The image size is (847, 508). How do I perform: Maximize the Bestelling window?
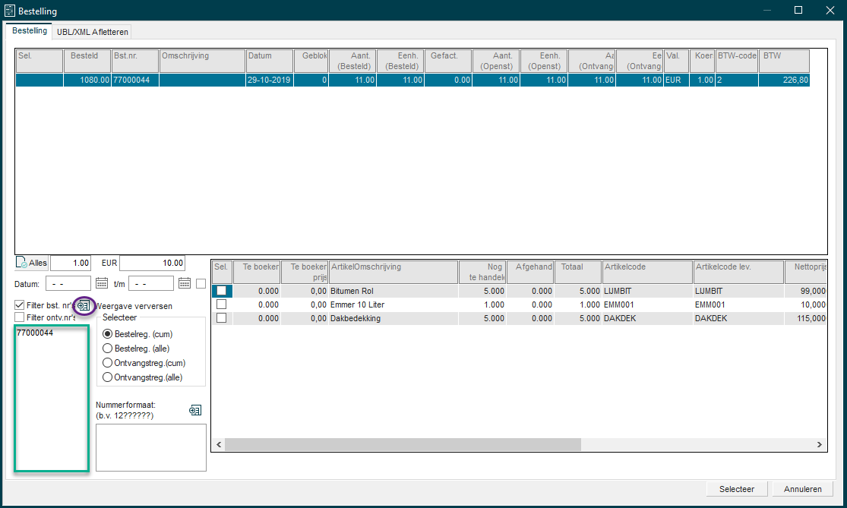798,11
